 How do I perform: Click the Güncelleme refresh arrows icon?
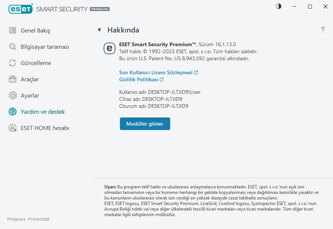(13, 63)
